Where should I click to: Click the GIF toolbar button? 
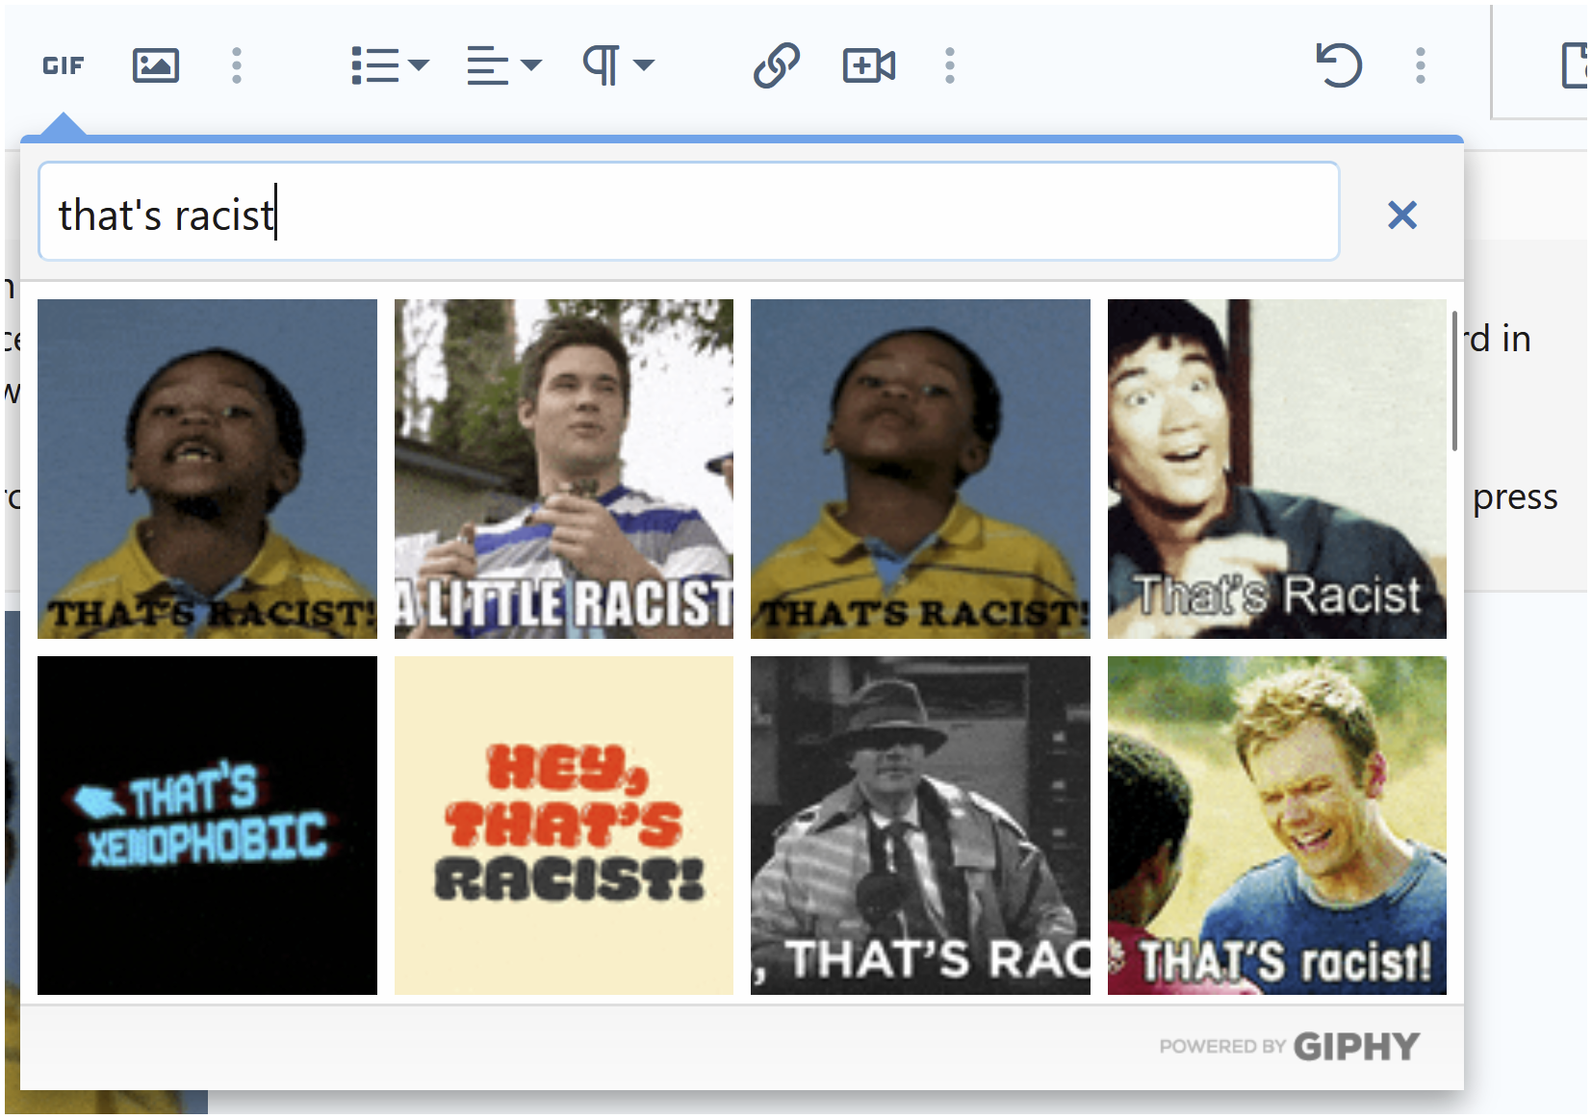(64, 65)
